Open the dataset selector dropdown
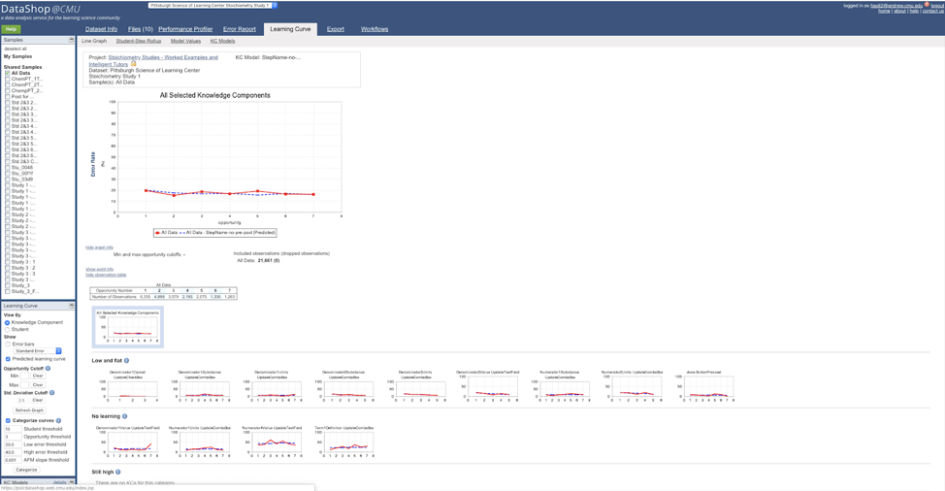Image resolution: width=945 pixels, height=491 pixels. pos(212,5)
